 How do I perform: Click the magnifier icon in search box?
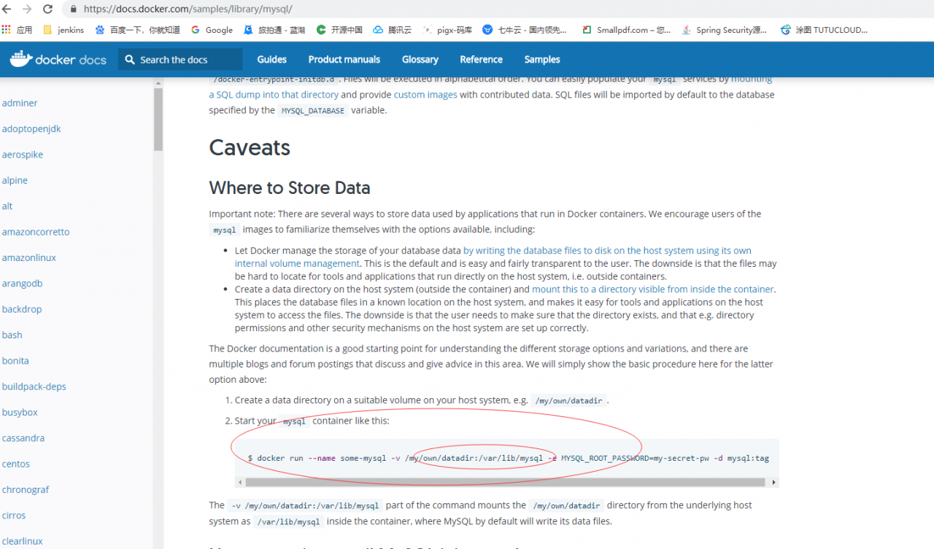pos(130,60)
